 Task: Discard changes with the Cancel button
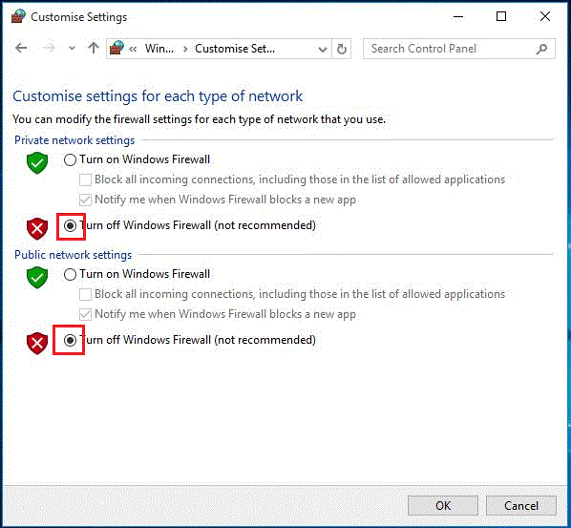click(x=521, y=505)
